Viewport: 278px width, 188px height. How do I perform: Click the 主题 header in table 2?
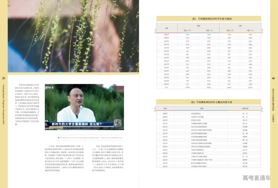201,109
